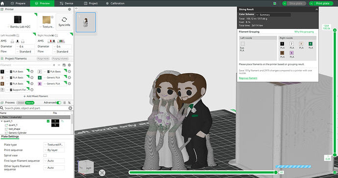Open the Regroup filament link
Viewport: 338px width, 178px height.
[x=248, y=78]
